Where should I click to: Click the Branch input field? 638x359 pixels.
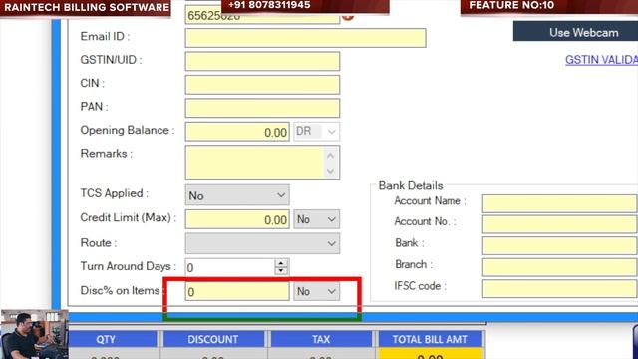(560, 267)
